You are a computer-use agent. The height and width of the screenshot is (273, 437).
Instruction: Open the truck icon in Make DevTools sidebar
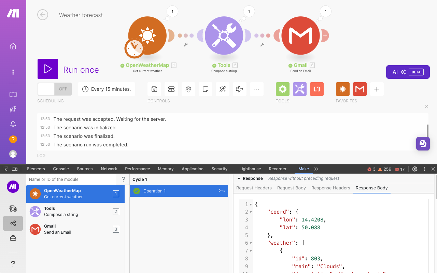[13, 209]
